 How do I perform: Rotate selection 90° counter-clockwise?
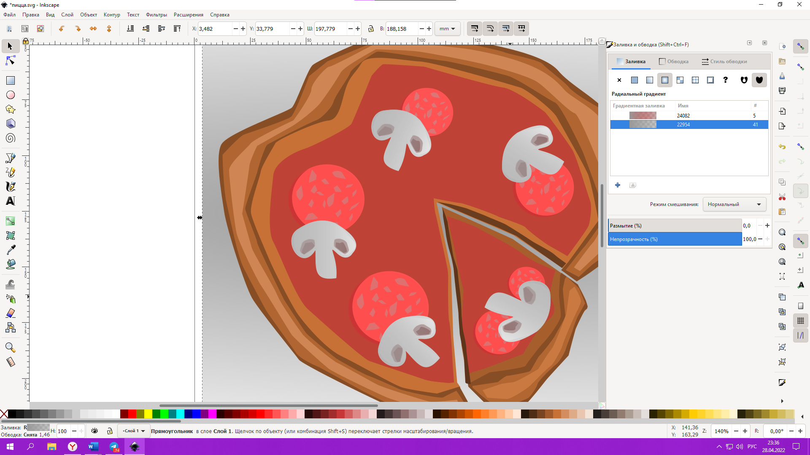(62, 29)
